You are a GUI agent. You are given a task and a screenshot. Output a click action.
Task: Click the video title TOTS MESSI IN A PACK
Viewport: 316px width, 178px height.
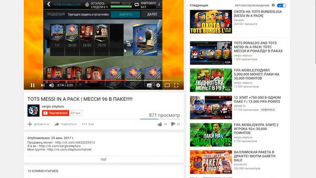(80, 99)
